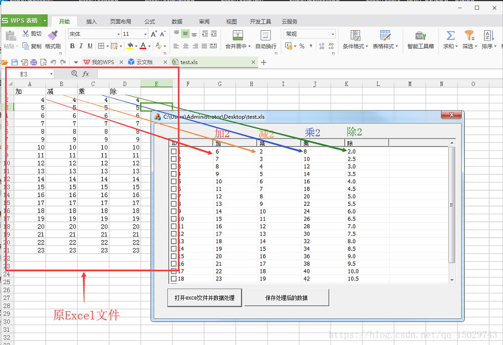
Task: Open the font name dropdown (宋体)
Action: point(119,34)
